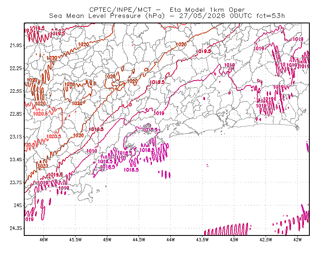Select the 42.5W longitude tick label
Viewport: 334px width, 258px height.
[266, 240]
